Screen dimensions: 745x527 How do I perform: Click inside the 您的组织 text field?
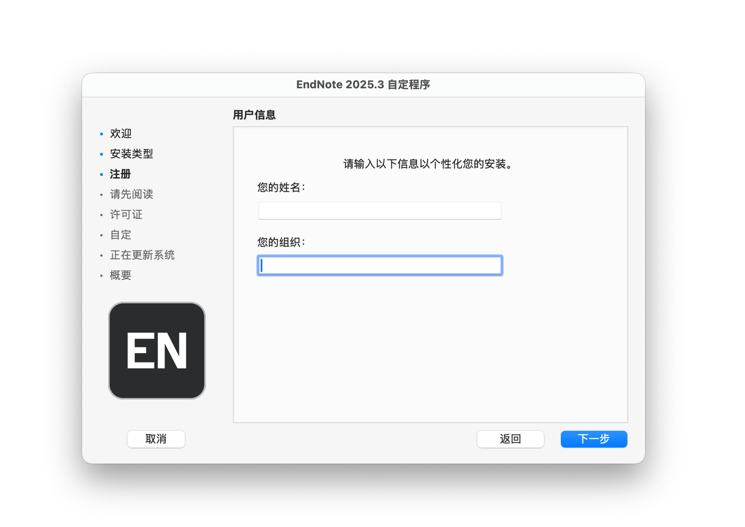(x=380, y=265)
